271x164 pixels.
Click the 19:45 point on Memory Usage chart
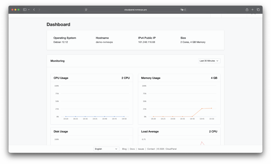202,108
